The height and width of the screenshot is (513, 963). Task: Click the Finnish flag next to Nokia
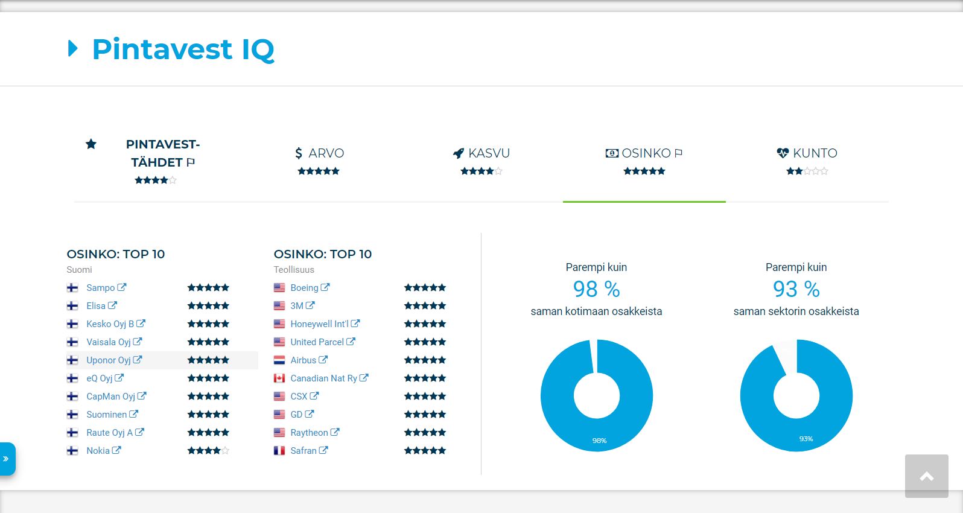(x=72, y=451)
